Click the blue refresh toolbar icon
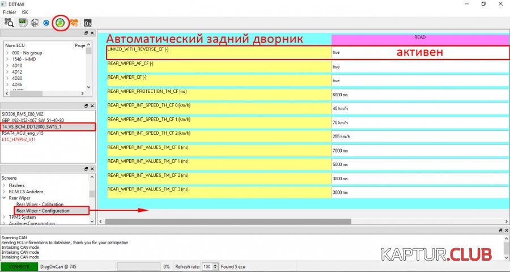 click(46, 23)
